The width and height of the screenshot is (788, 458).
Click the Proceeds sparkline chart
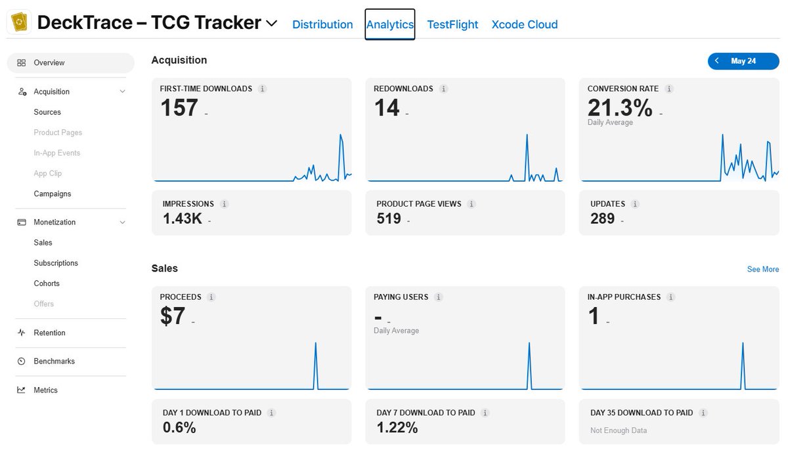pos(252,365)
